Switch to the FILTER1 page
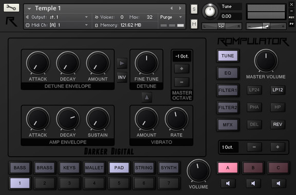 click(228, 90)
